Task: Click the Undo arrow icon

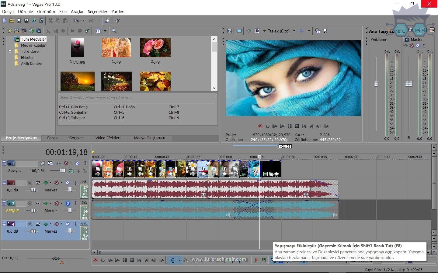Action: [x=76, y=21]
